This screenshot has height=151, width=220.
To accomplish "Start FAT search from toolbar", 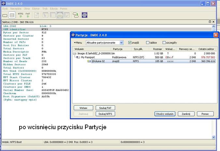I will point(28,15).
